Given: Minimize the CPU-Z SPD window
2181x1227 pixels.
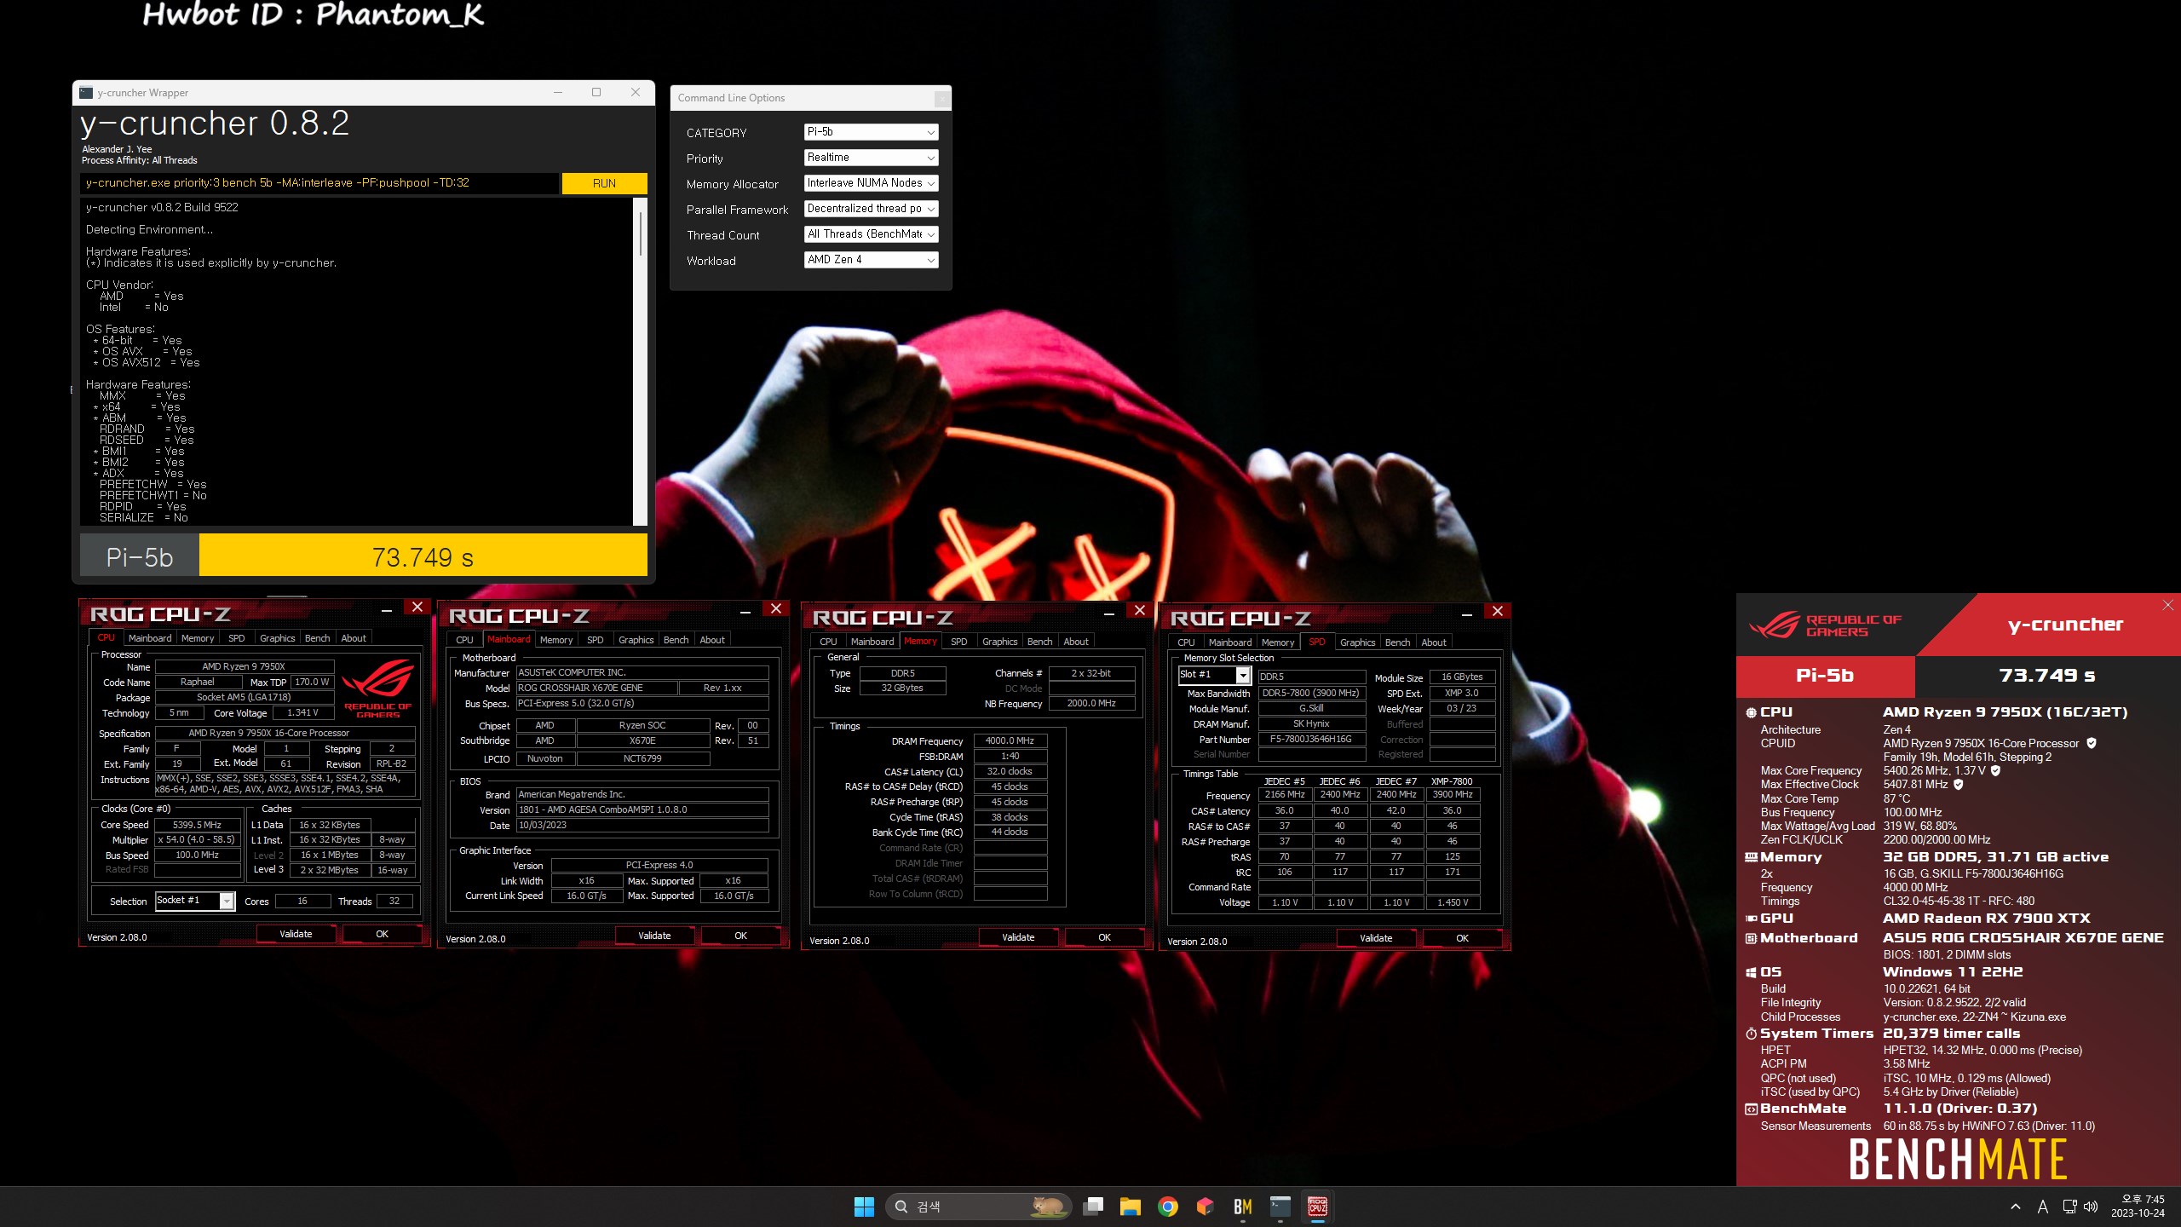Looking at the screenshot, I should (1467, 614).
